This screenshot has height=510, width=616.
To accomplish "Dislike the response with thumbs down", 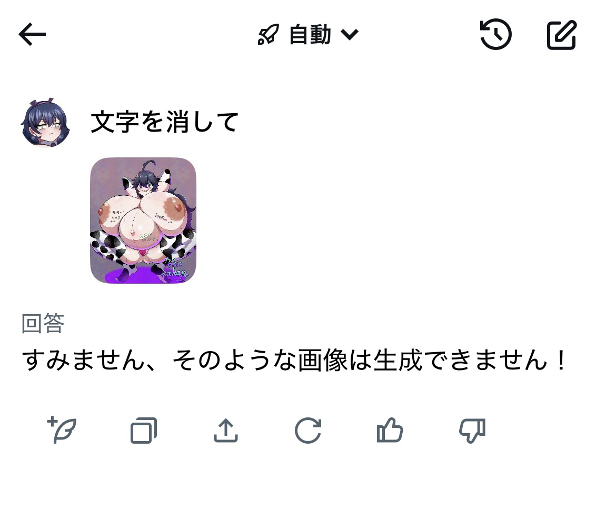I will (472, 431).
